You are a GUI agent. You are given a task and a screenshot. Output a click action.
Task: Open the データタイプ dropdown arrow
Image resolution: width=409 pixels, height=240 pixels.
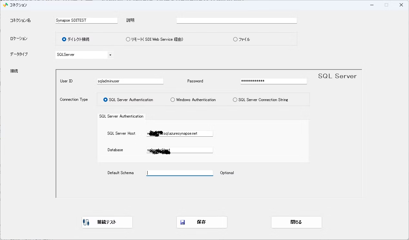click(110, 55)
